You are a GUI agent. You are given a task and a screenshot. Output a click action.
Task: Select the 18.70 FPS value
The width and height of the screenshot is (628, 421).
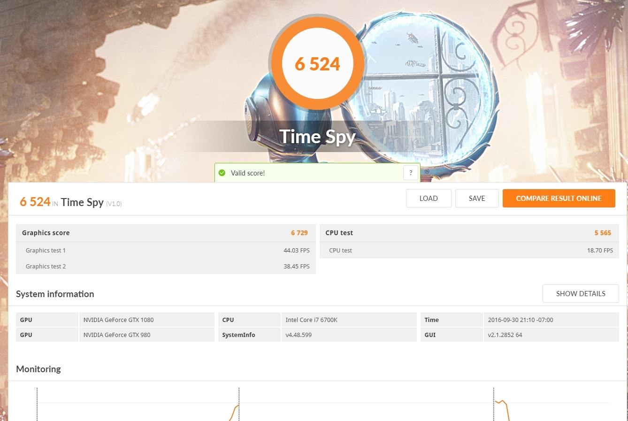600,251
